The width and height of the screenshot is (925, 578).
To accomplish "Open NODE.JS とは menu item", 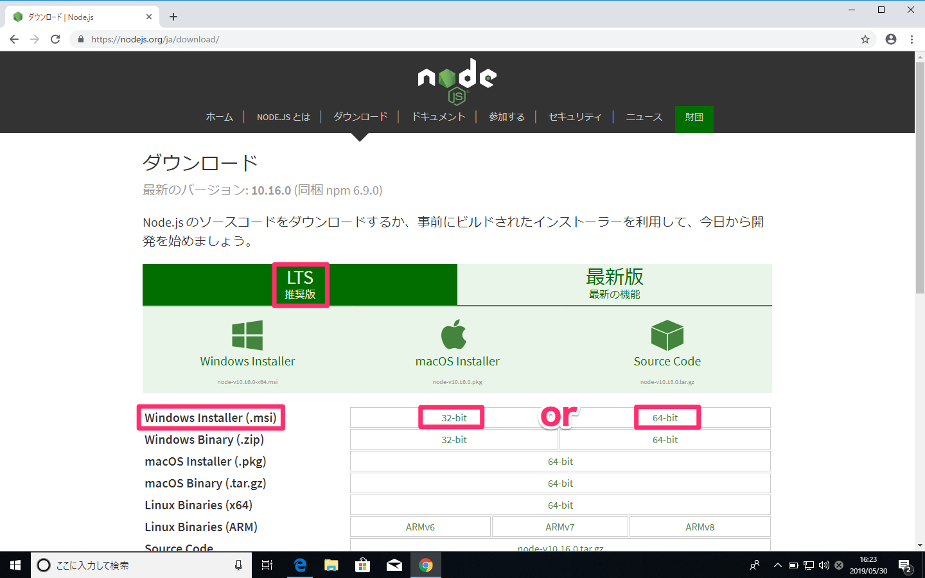I will [283, 117].
